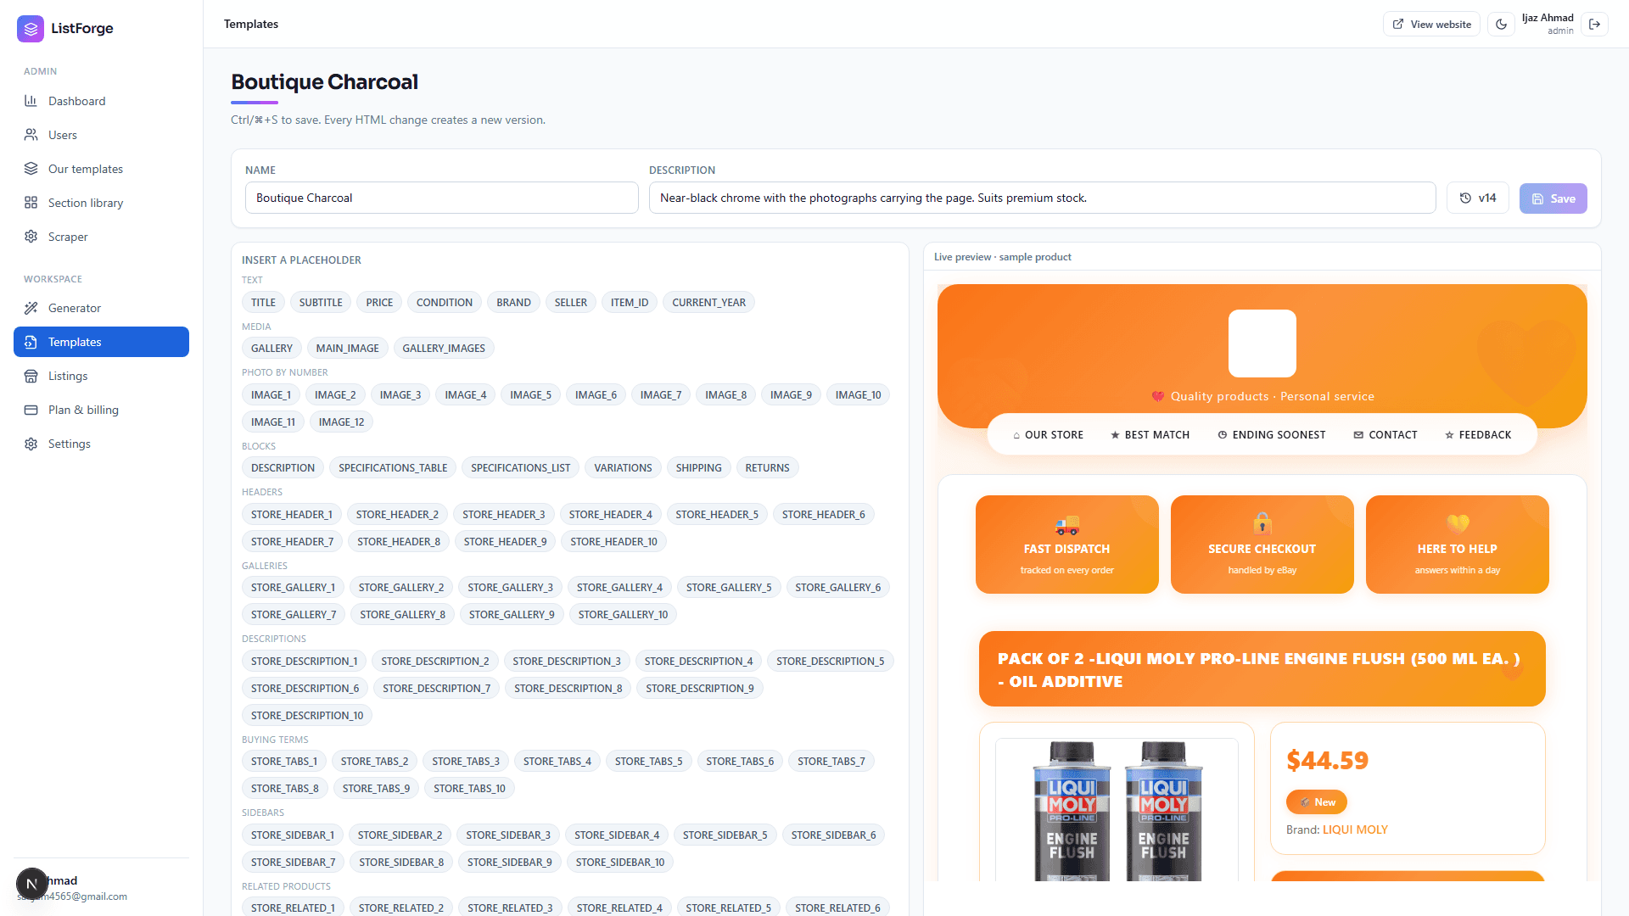
Task: Click BEST MATCH in preview nav
Action: [1150, 434]
